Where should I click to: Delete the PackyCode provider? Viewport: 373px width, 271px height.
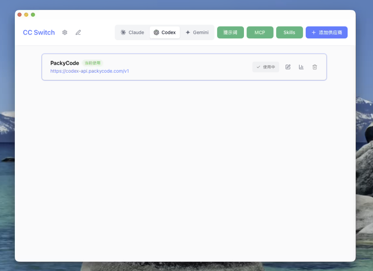[315, 67]
